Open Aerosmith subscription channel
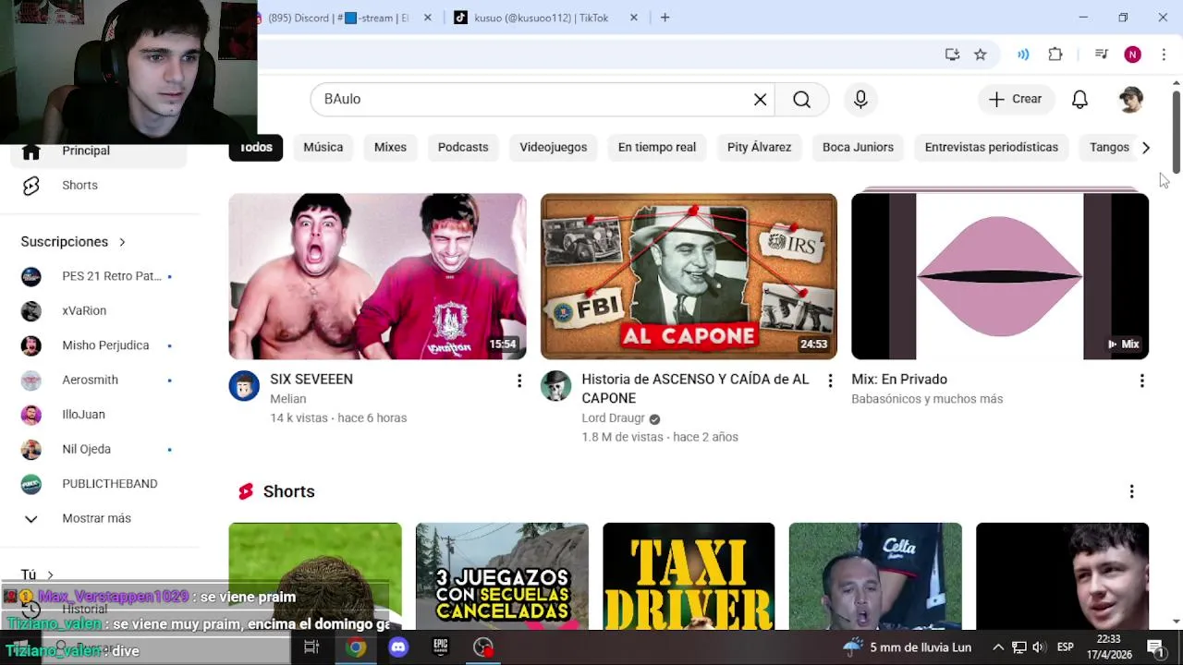Image resolution: width=1183 pixels, height=665 pixels. (x=98, y=380)
